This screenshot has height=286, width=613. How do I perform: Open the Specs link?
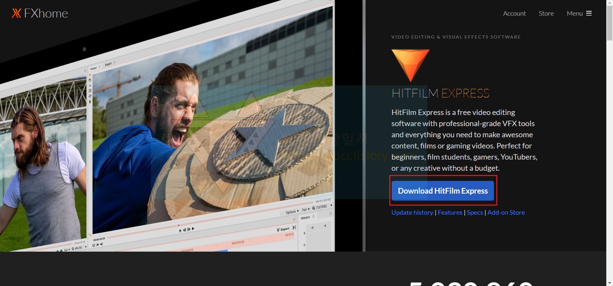475,212
